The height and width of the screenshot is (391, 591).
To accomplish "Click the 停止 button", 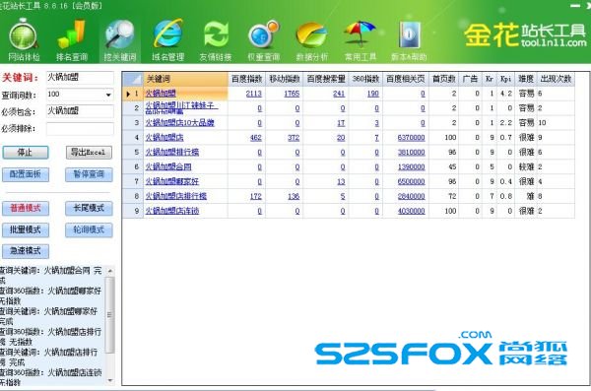I will pyautogui.click(x=26, y=153).
